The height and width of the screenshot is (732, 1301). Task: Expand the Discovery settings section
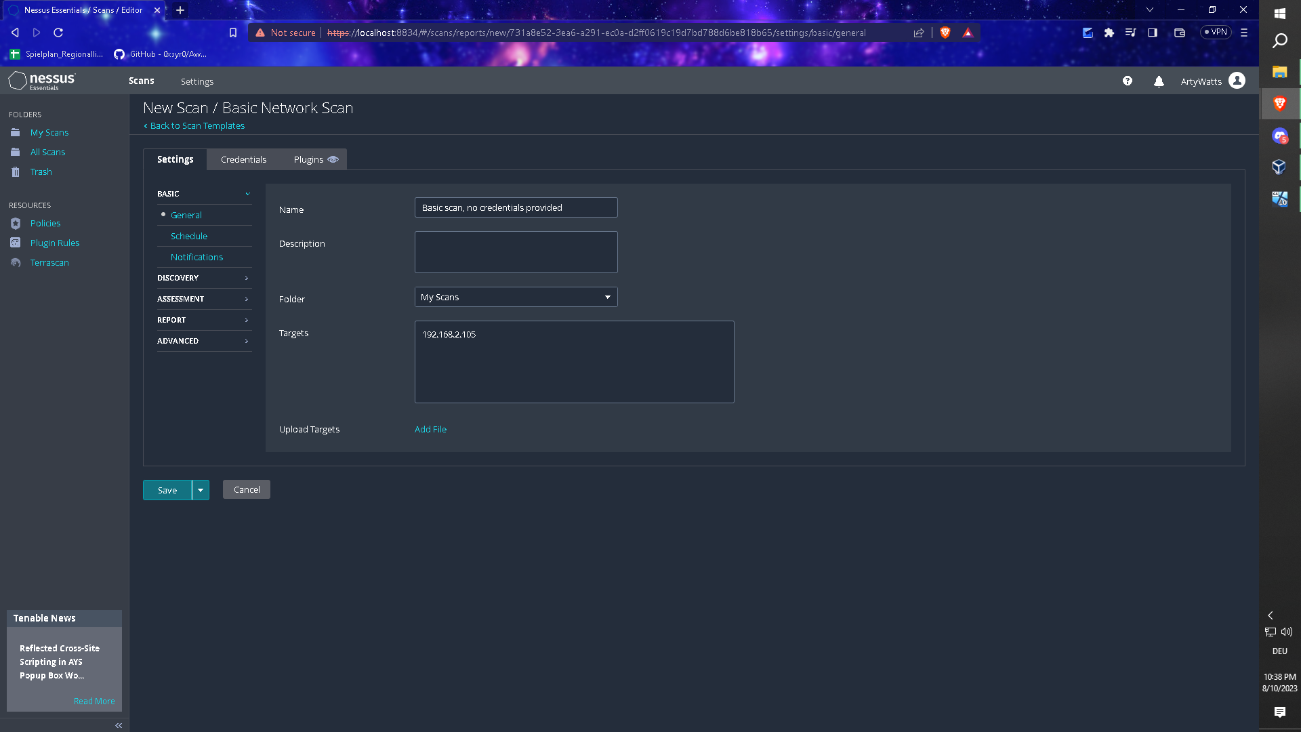click(x=203, y=278)
